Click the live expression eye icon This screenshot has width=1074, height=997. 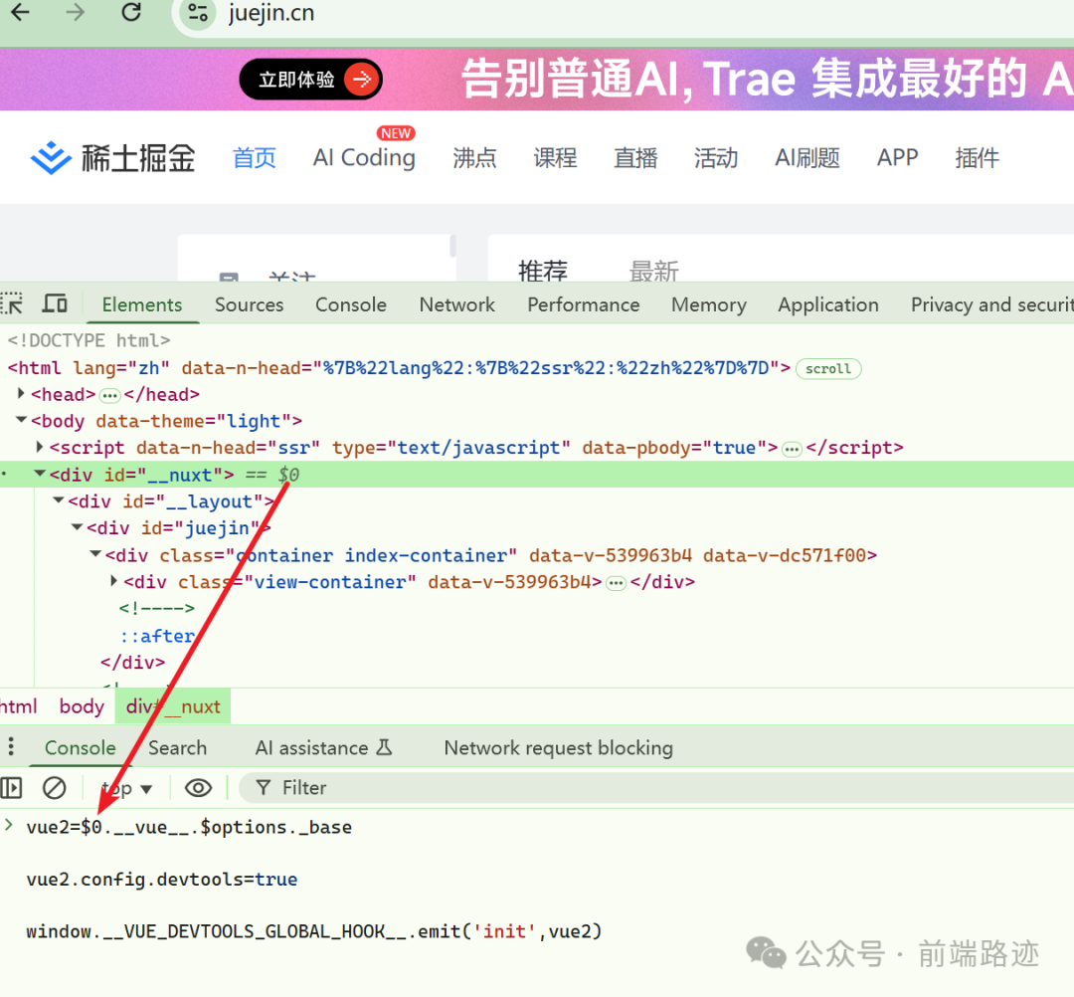coord(198,788)
